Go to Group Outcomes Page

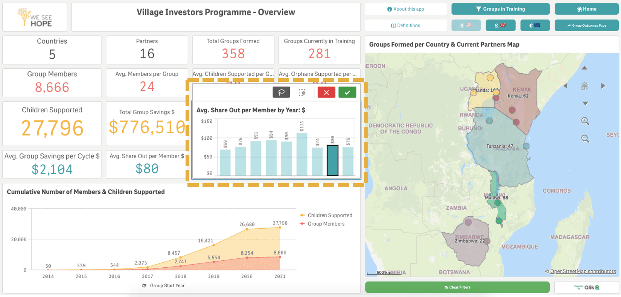586,26
